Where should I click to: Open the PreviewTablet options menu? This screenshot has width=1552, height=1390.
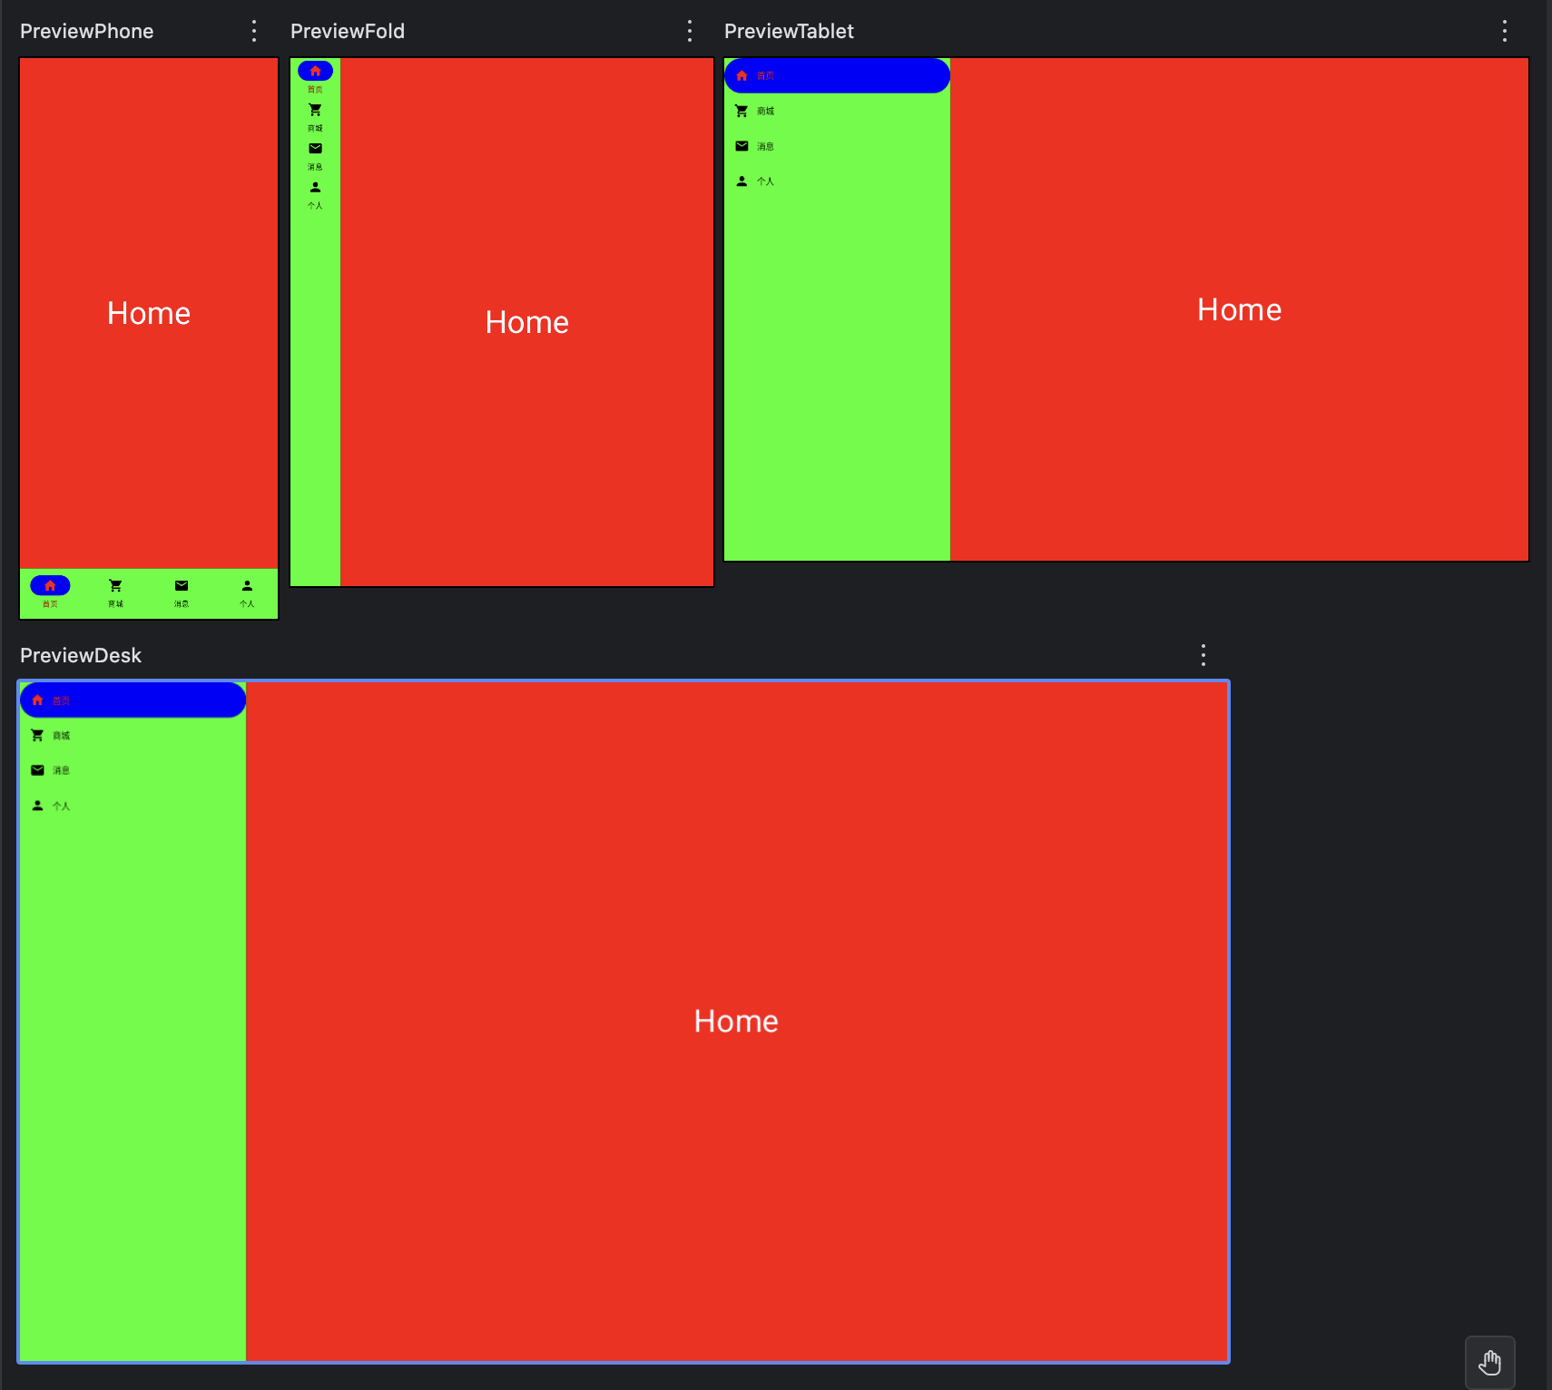point(1503,30)
